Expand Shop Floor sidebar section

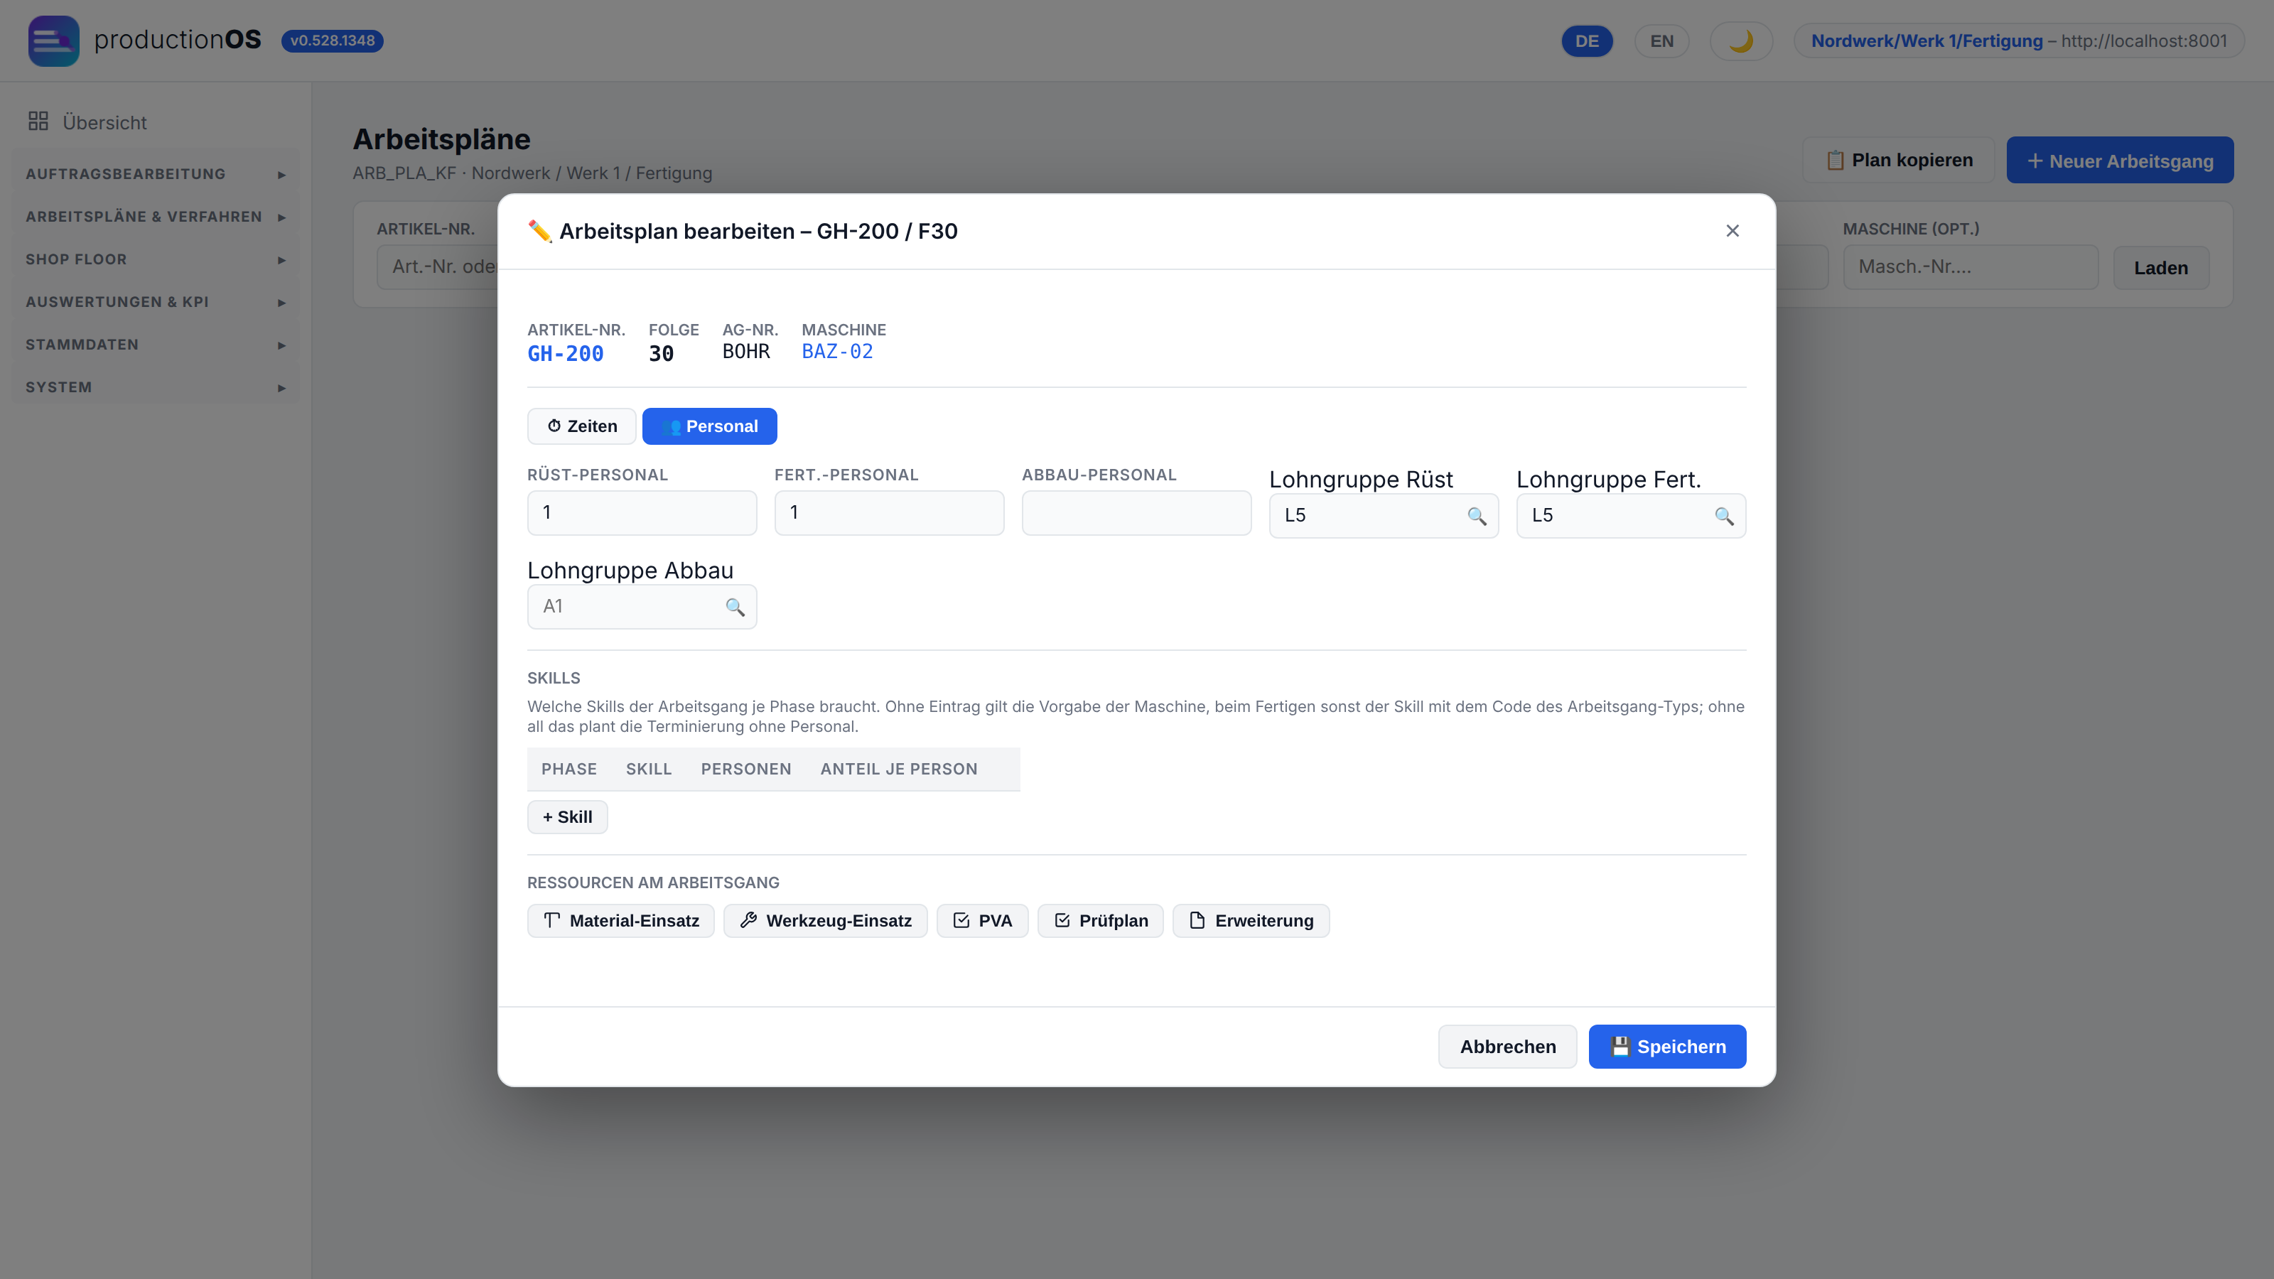coord(156,259)
